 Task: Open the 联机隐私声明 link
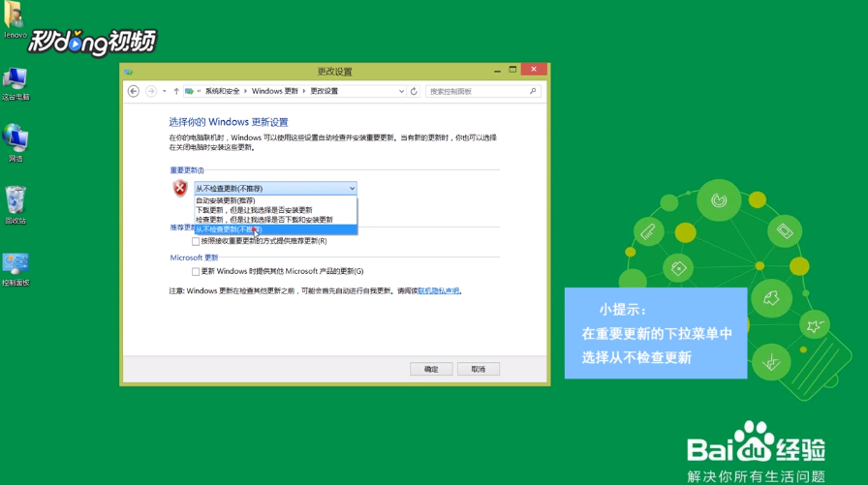(x=439, y=290)
